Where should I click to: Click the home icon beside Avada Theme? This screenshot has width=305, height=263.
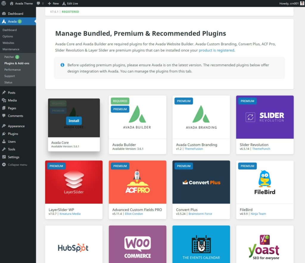(12, 3)
